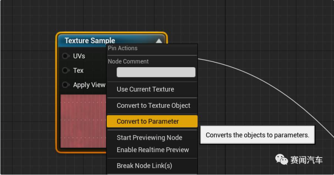Select Start Previewing Node menu entry
Image resolution: width=334 pixels, height=175 pixels.
(149, 138)
